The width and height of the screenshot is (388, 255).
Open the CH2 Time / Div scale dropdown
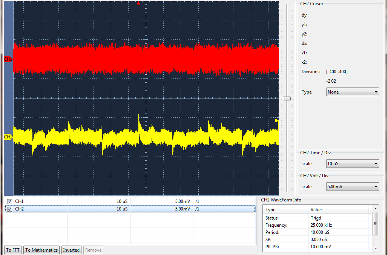353,164
